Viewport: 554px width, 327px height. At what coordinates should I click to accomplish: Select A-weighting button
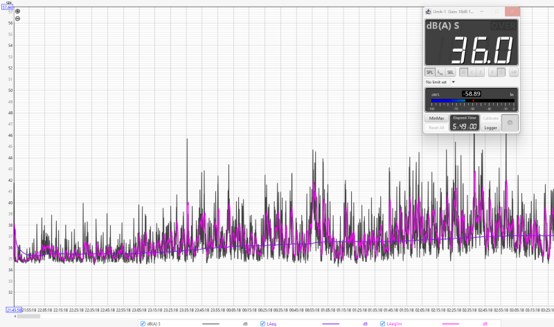tap(462, 72)
